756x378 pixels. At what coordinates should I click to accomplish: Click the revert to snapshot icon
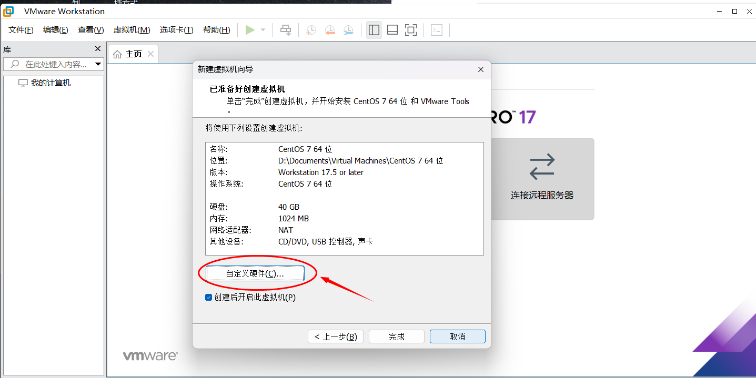(330, 30)
